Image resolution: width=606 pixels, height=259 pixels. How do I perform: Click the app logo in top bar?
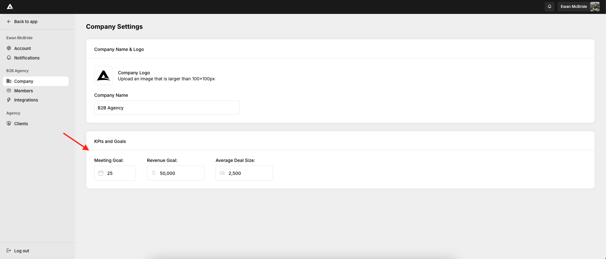[x=10, y=7]
